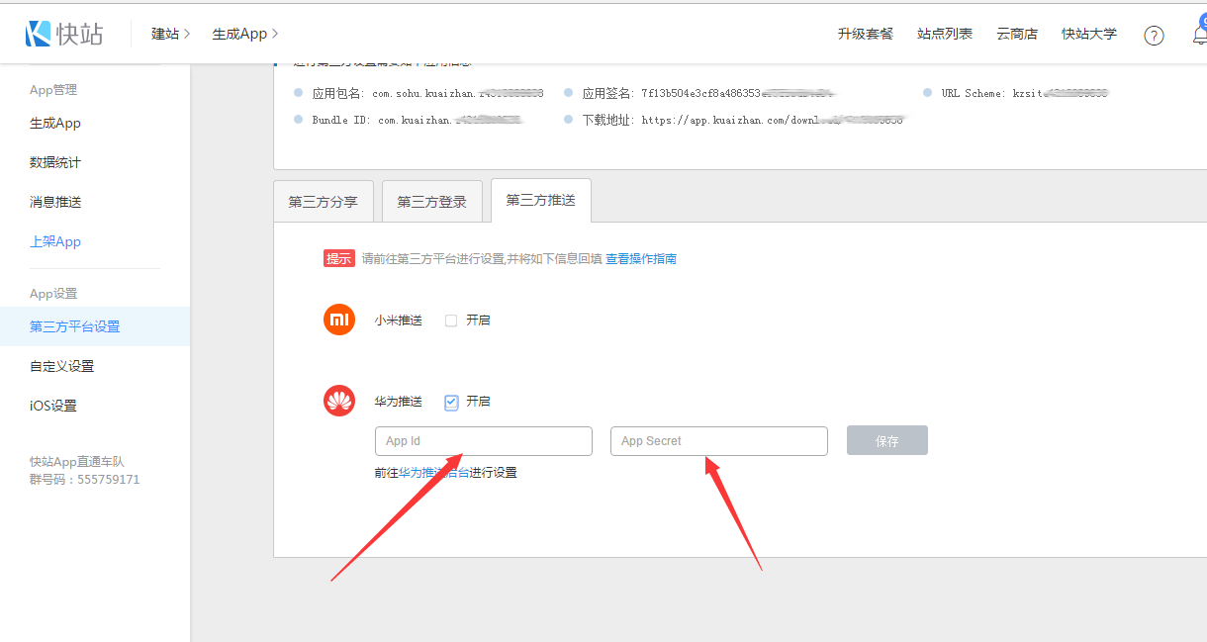Click the Xiaomi push logo icon
Image resolution: width=1207 pixels, height=642 pixels.
(x=339, y=321)
